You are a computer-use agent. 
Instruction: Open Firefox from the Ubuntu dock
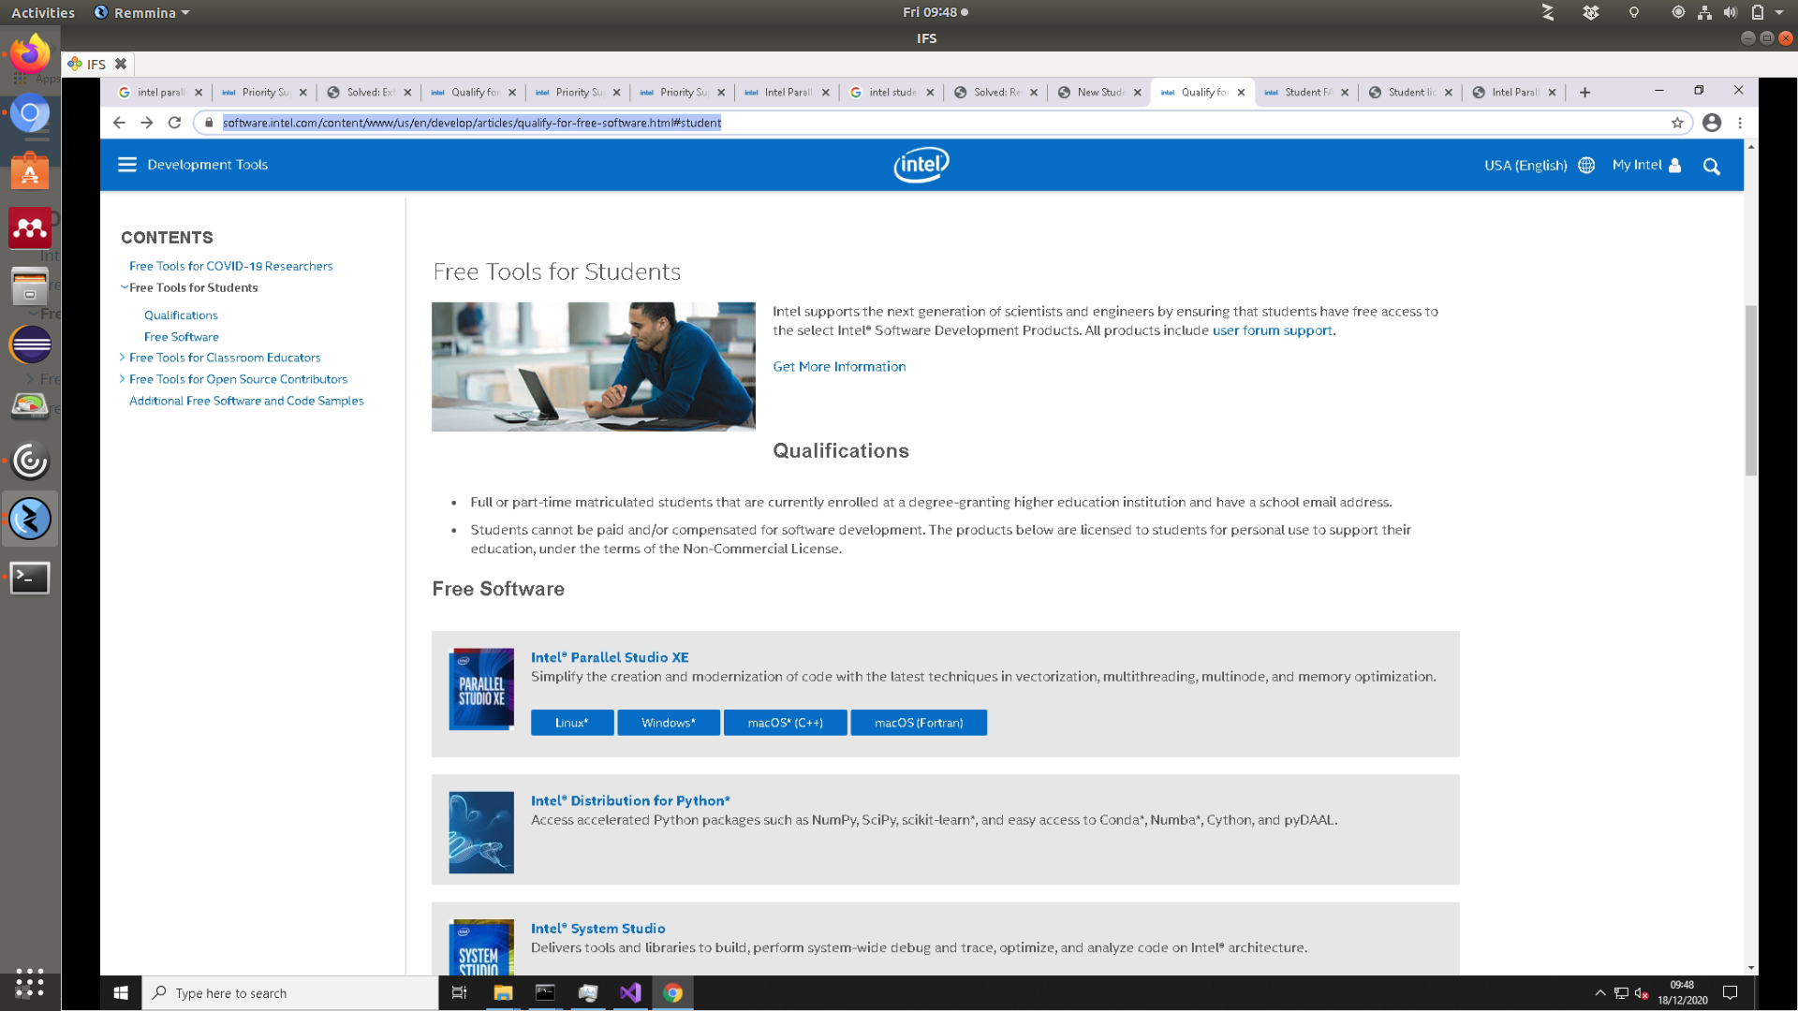[x=30, y=54]
